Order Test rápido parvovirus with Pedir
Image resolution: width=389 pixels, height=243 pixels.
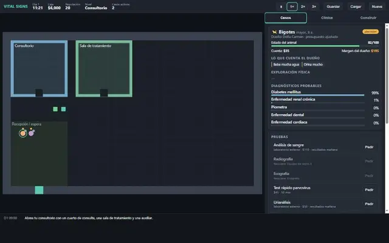pos(369,190)
